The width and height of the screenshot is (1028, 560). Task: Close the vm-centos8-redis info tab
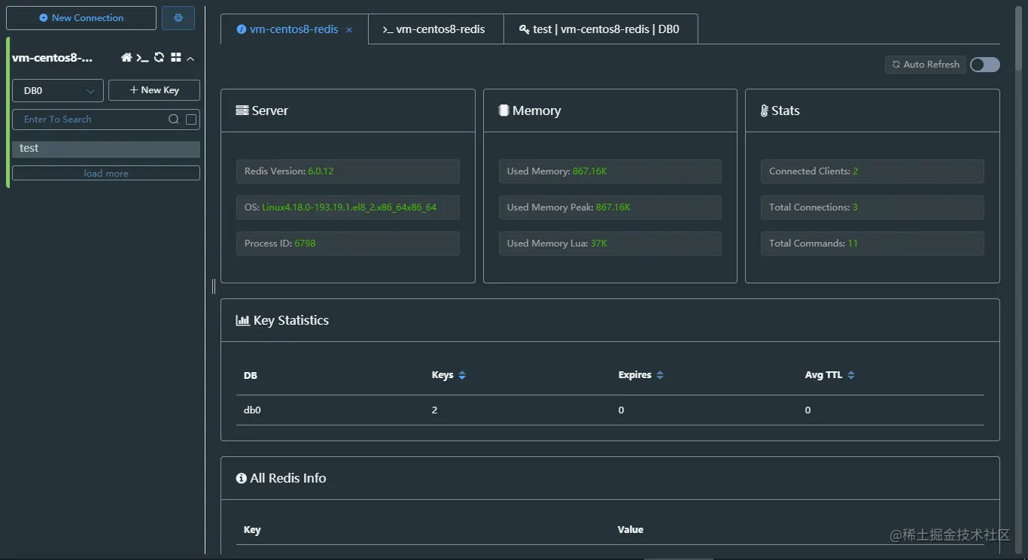point(349,30)
